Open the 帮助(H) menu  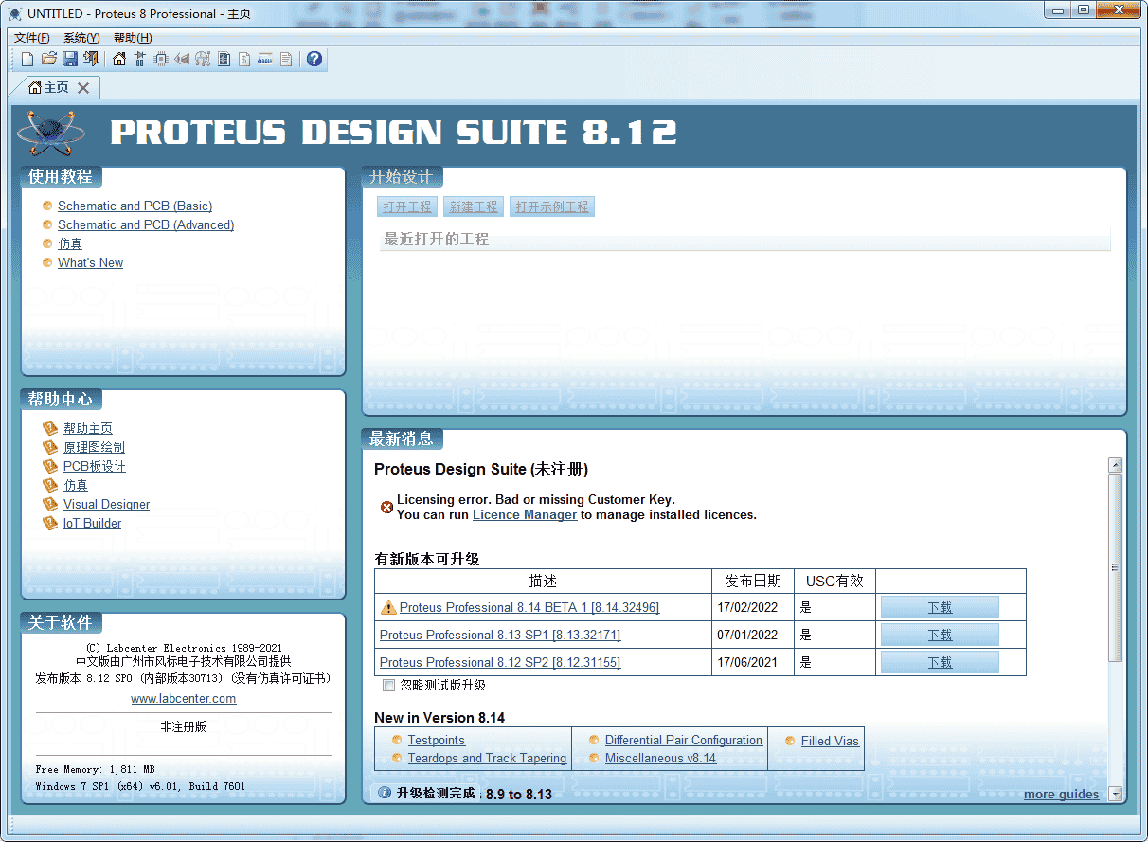tap(133, 38)
